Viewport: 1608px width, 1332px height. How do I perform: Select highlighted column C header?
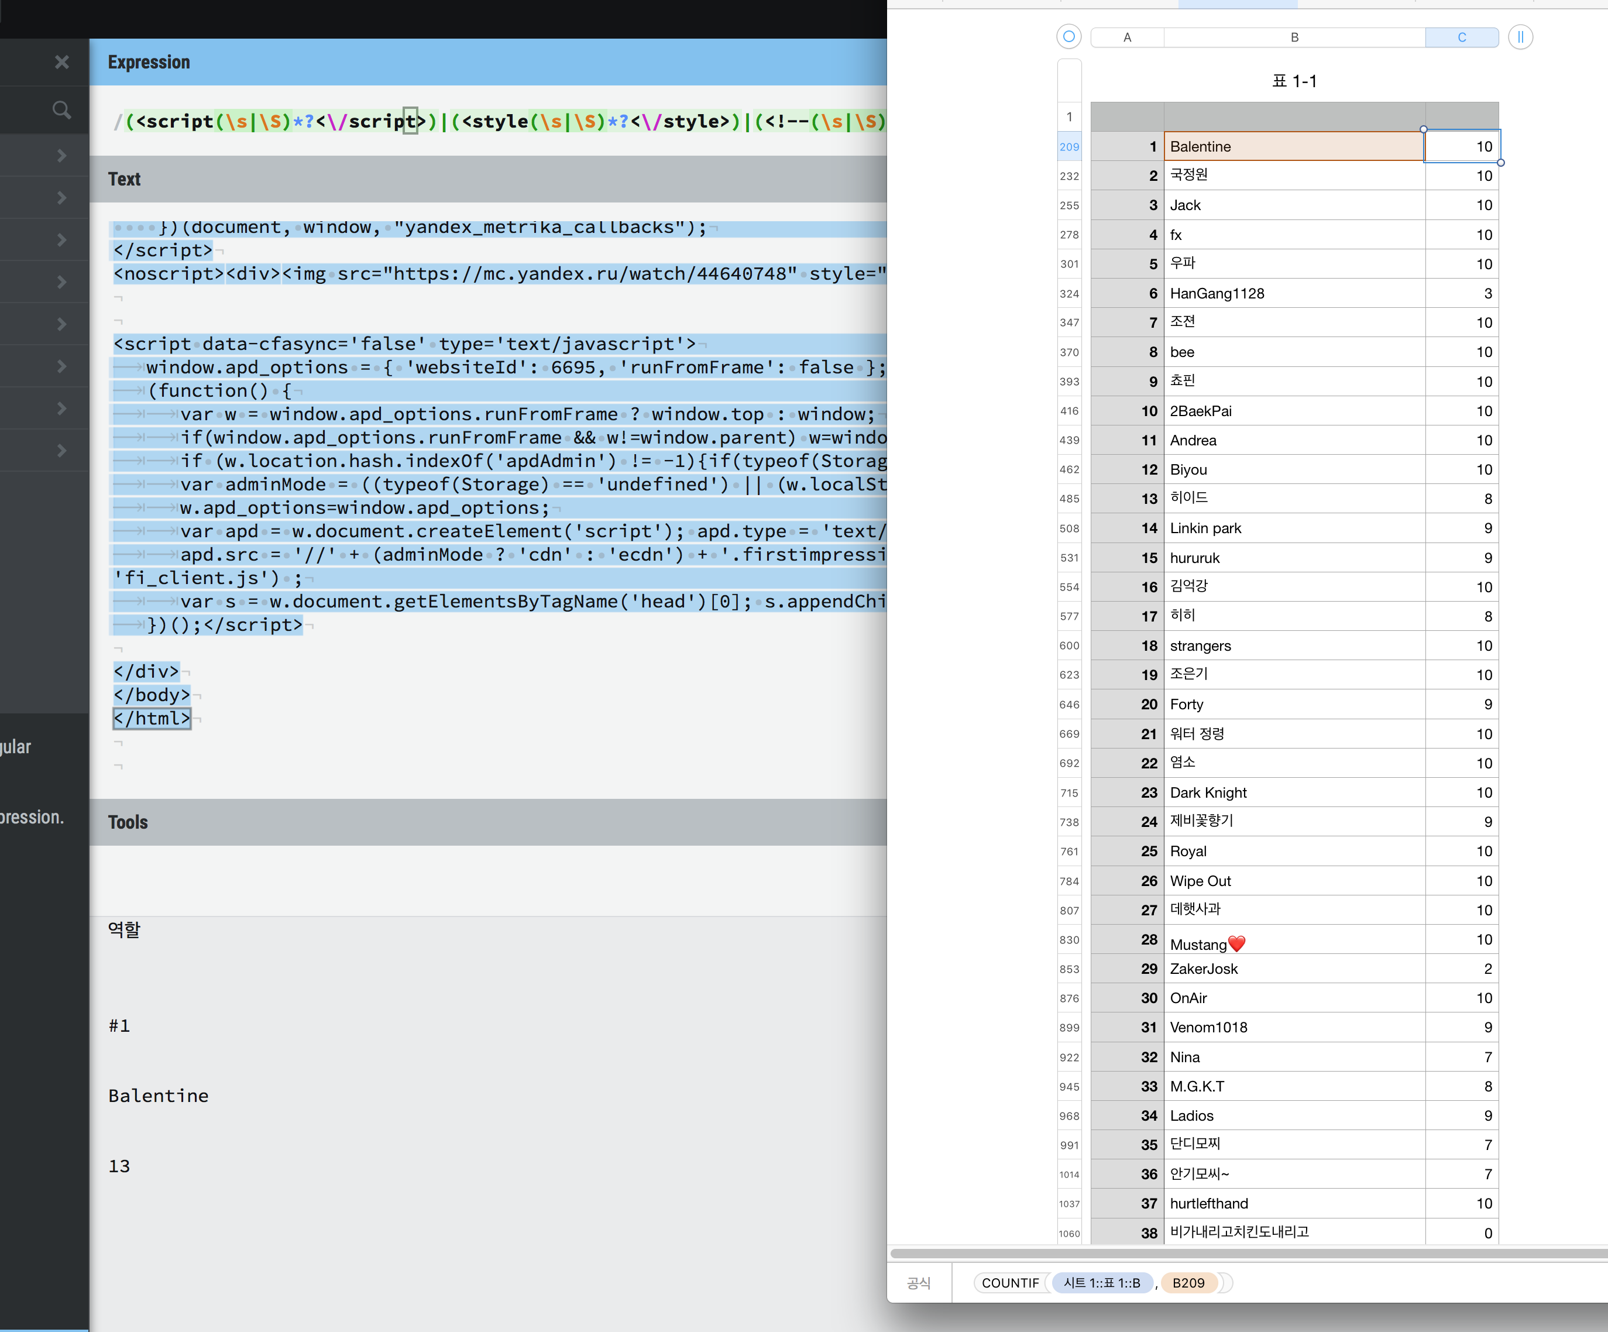coord(1461,37)
